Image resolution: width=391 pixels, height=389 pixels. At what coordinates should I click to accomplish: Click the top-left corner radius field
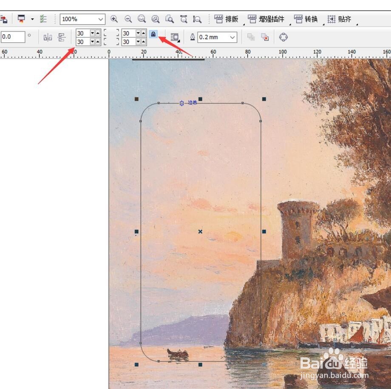[83, 33]
